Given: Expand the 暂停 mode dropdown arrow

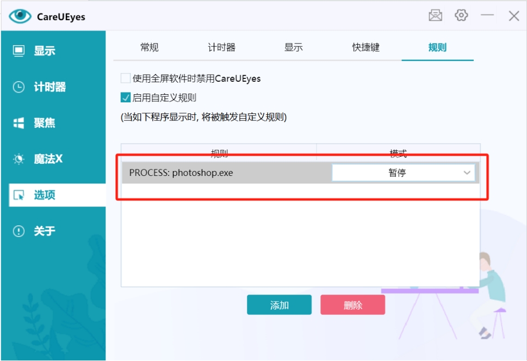Looking at the screenshot, I should point(467,173).
